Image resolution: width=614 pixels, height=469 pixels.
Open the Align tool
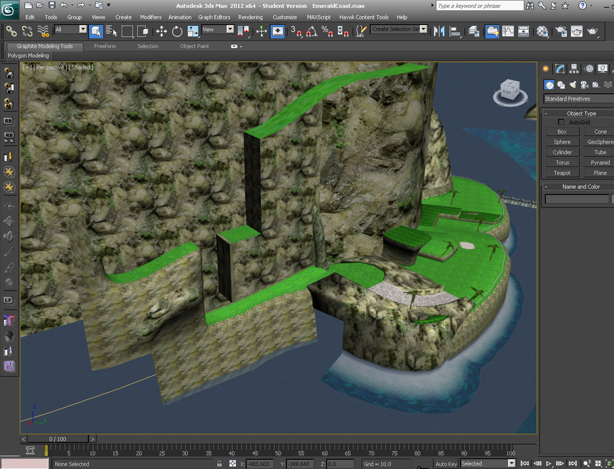455,31
